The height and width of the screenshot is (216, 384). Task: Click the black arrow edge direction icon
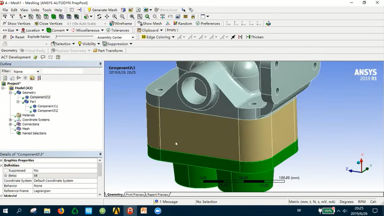[x=233, y=37]
